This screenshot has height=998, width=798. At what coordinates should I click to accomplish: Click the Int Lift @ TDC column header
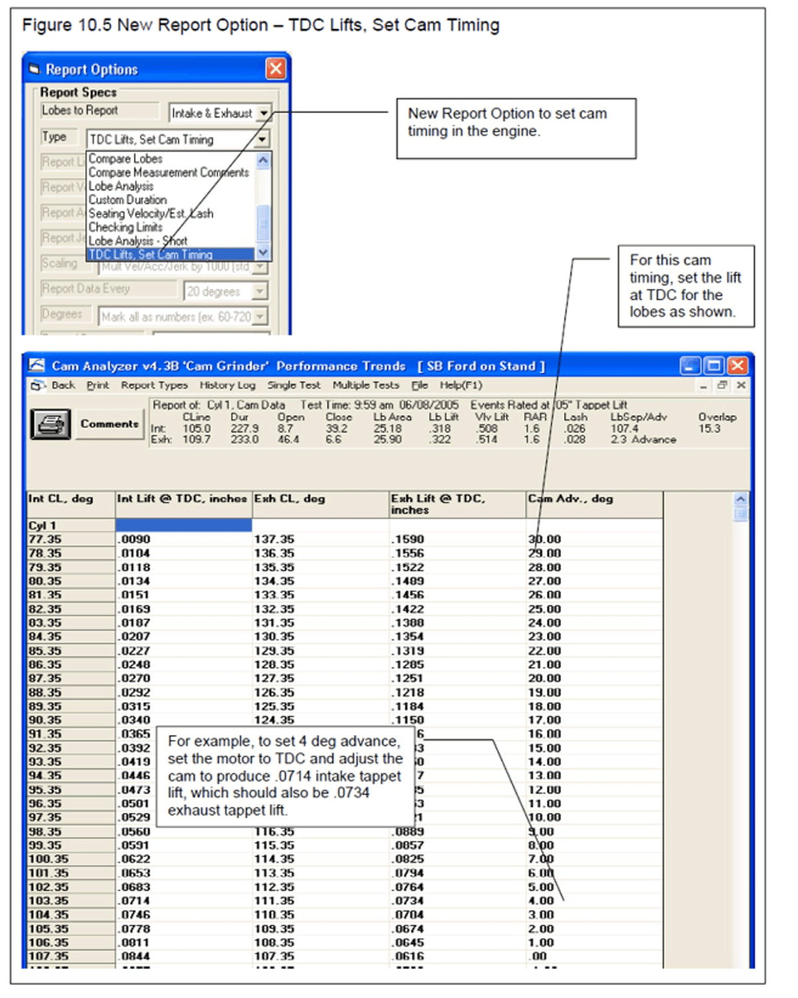click(x=182, y=499)
